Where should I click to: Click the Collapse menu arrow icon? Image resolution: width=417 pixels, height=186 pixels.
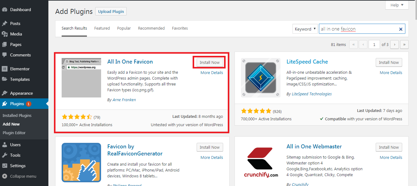coord(5,176)
